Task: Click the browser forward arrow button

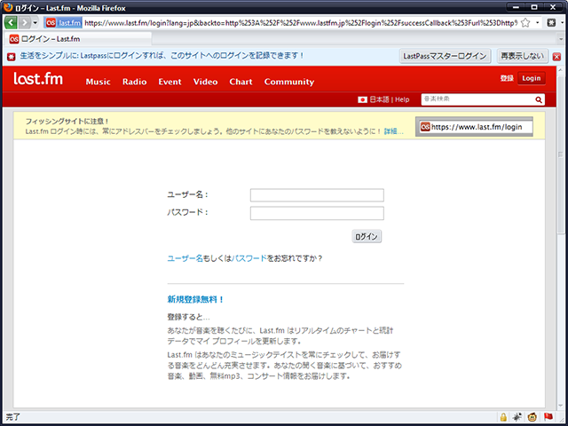Action: (x=24, y=23)
